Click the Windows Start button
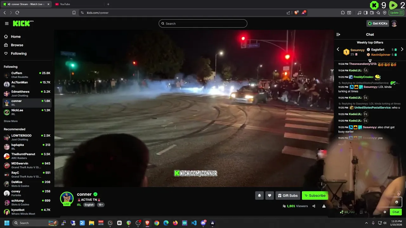 click(x=6, y=223)
